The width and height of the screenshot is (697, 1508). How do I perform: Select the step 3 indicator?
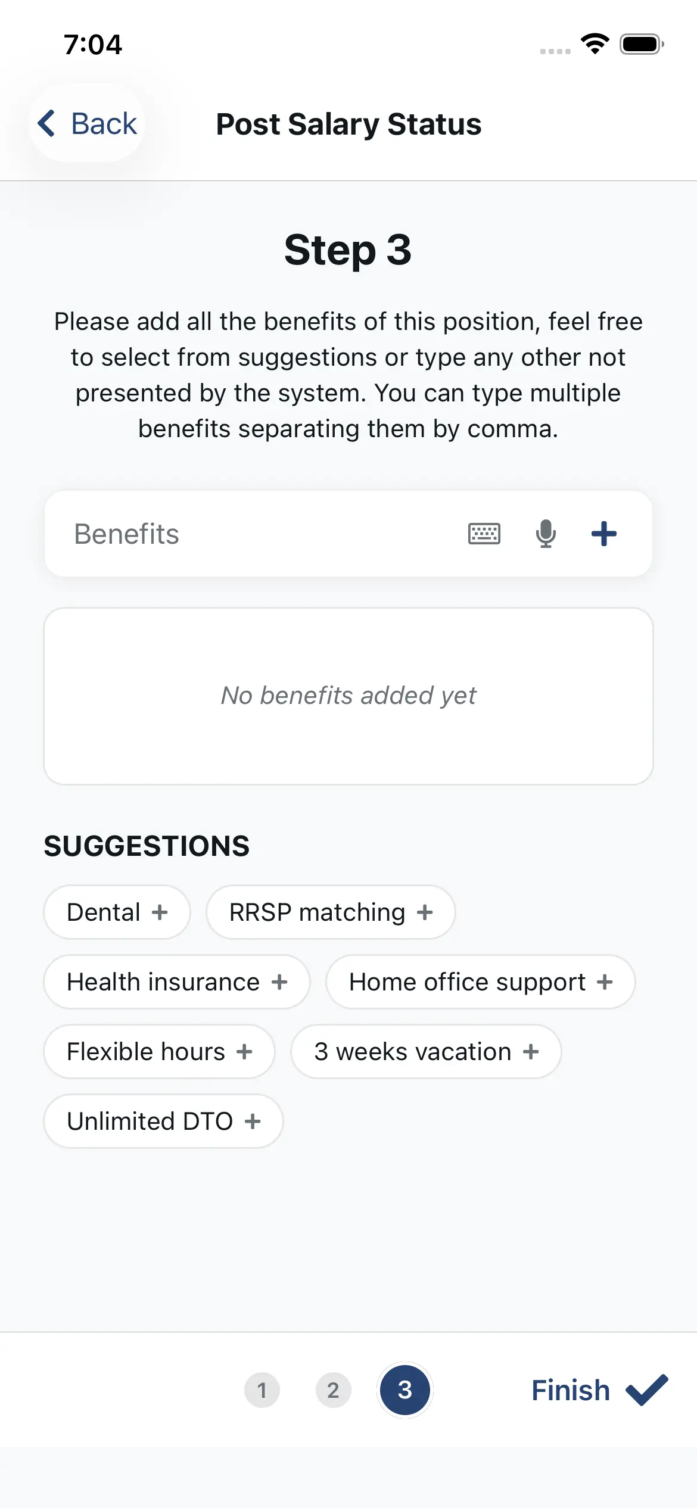coord(405,1391)
